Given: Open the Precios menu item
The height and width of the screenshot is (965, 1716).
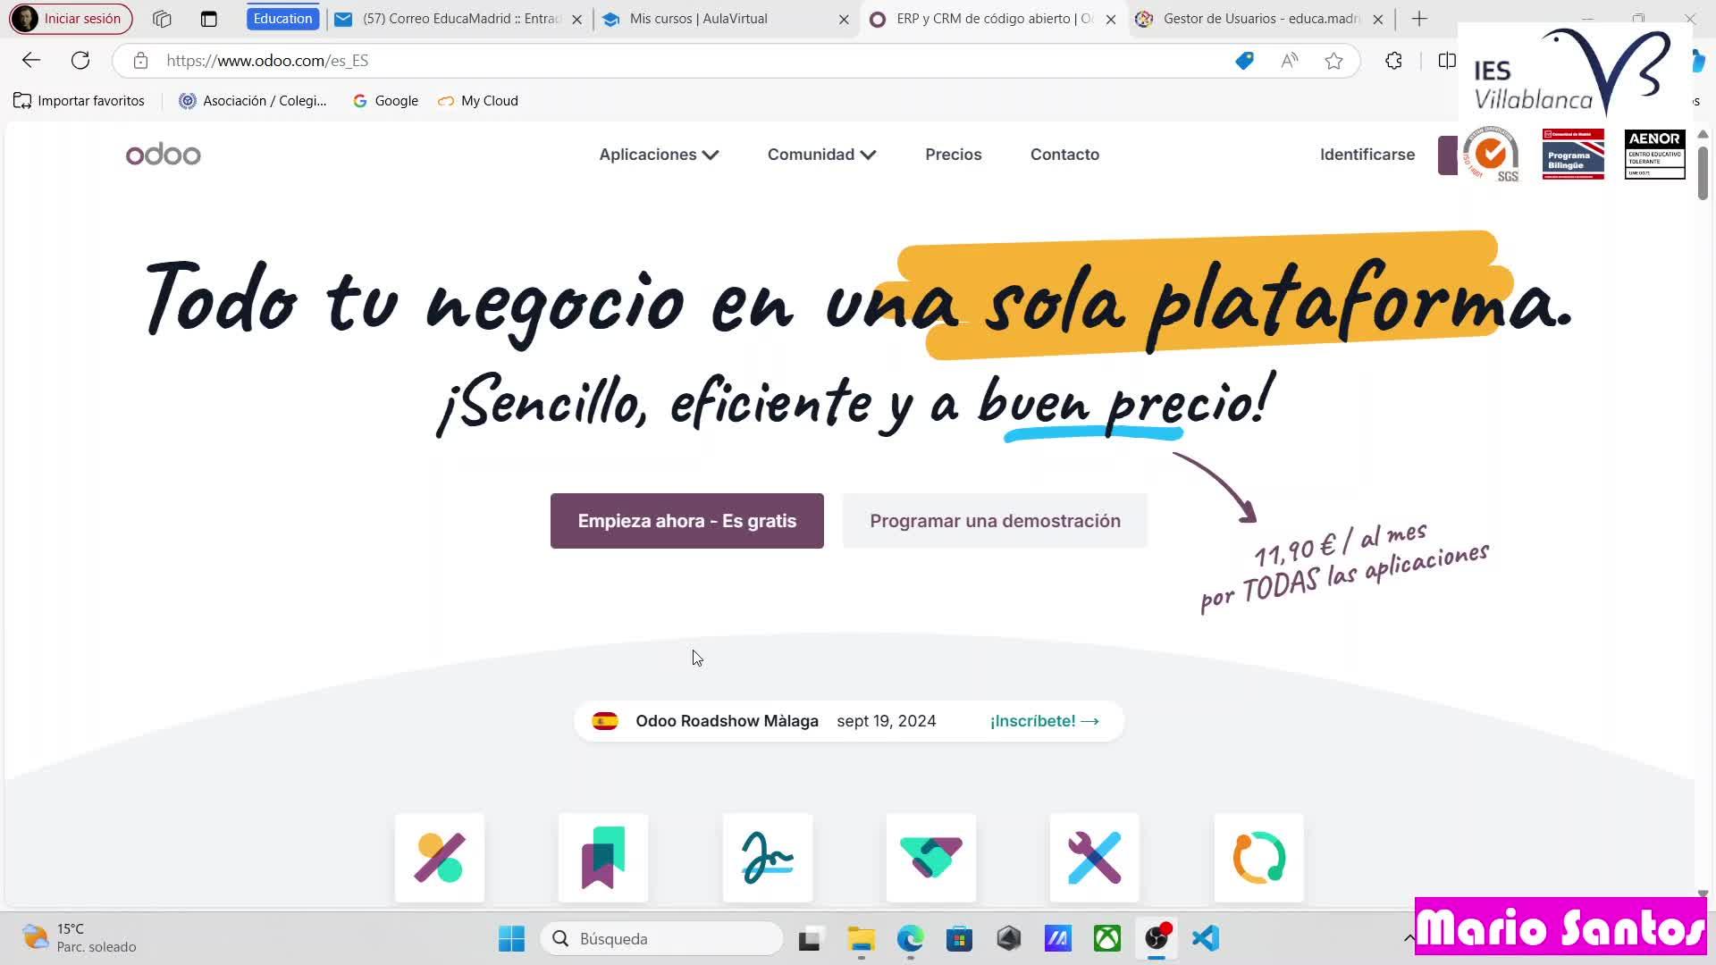Looking at the screenshot, I should click(953, 155).
